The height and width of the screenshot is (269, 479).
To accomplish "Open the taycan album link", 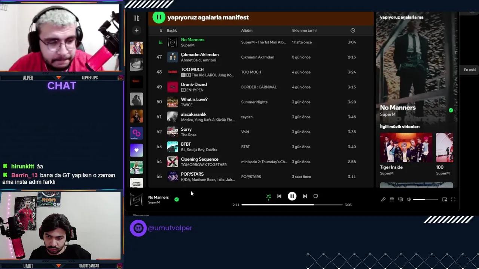I will [247, 117].
